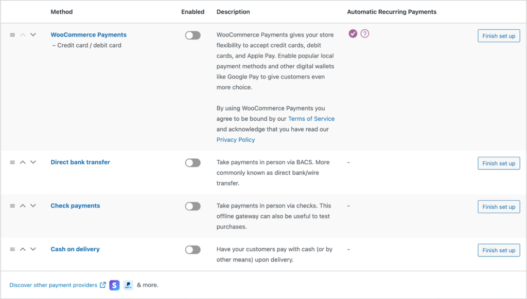The height and width of the screenshot is (299, 527).
Task: Grab the Cash on delivery drag handle
Action: point(12,249)
